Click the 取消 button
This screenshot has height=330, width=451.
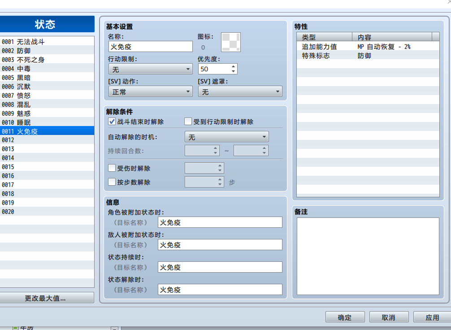pos(389,317)
